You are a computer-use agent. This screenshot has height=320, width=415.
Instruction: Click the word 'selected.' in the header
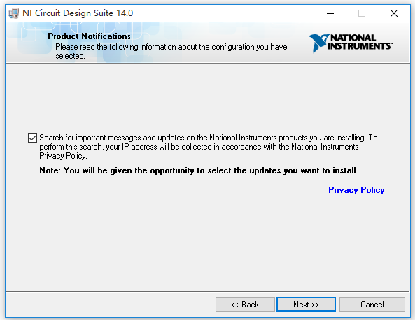70,56
